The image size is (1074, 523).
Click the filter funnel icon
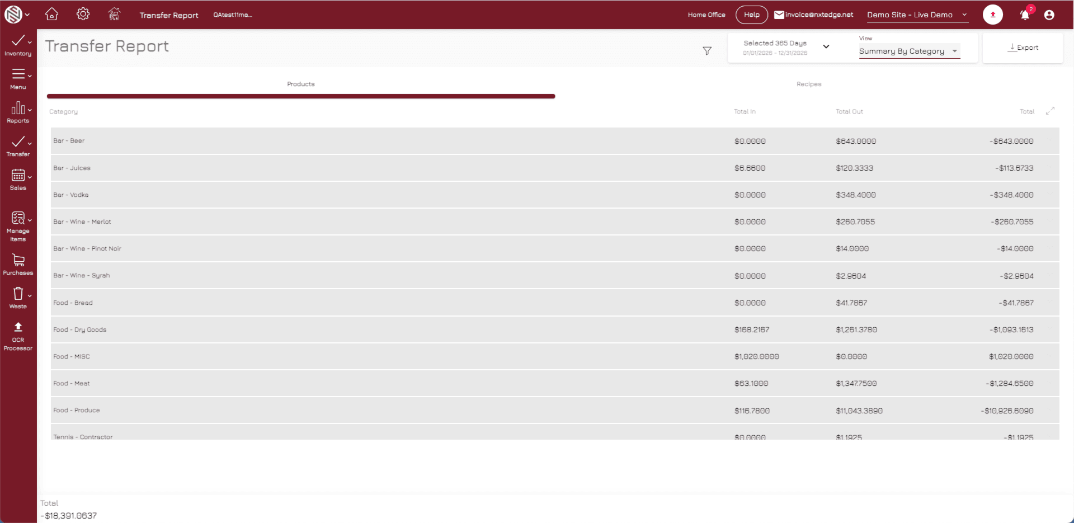(707, 51)
